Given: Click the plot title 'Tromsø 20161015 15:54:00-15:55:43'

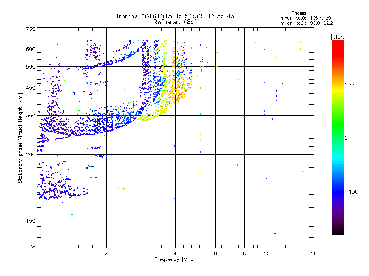Looking at the screenshot, I should [175, 16].
